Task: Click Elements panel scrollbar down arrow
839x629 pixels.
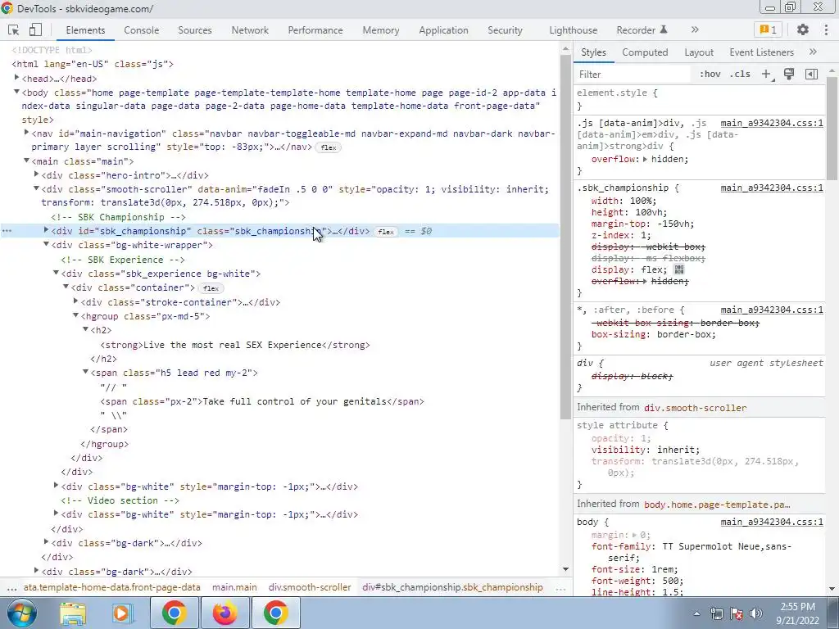Action: (x=565, y=570)
